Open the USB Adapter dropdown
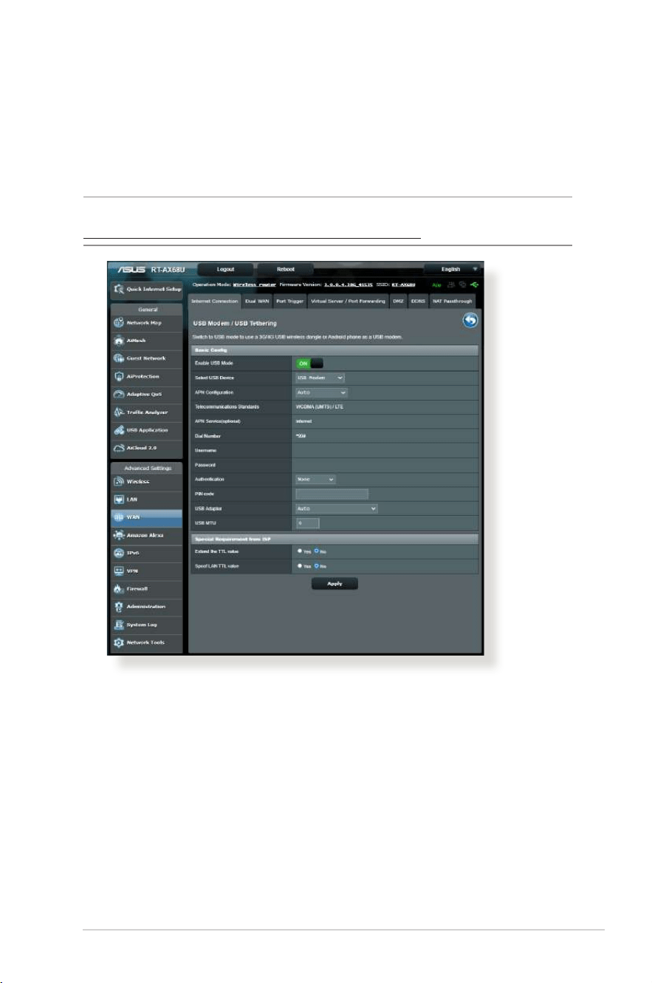Viewport: 652px width, 983px height. coord(337,508)
